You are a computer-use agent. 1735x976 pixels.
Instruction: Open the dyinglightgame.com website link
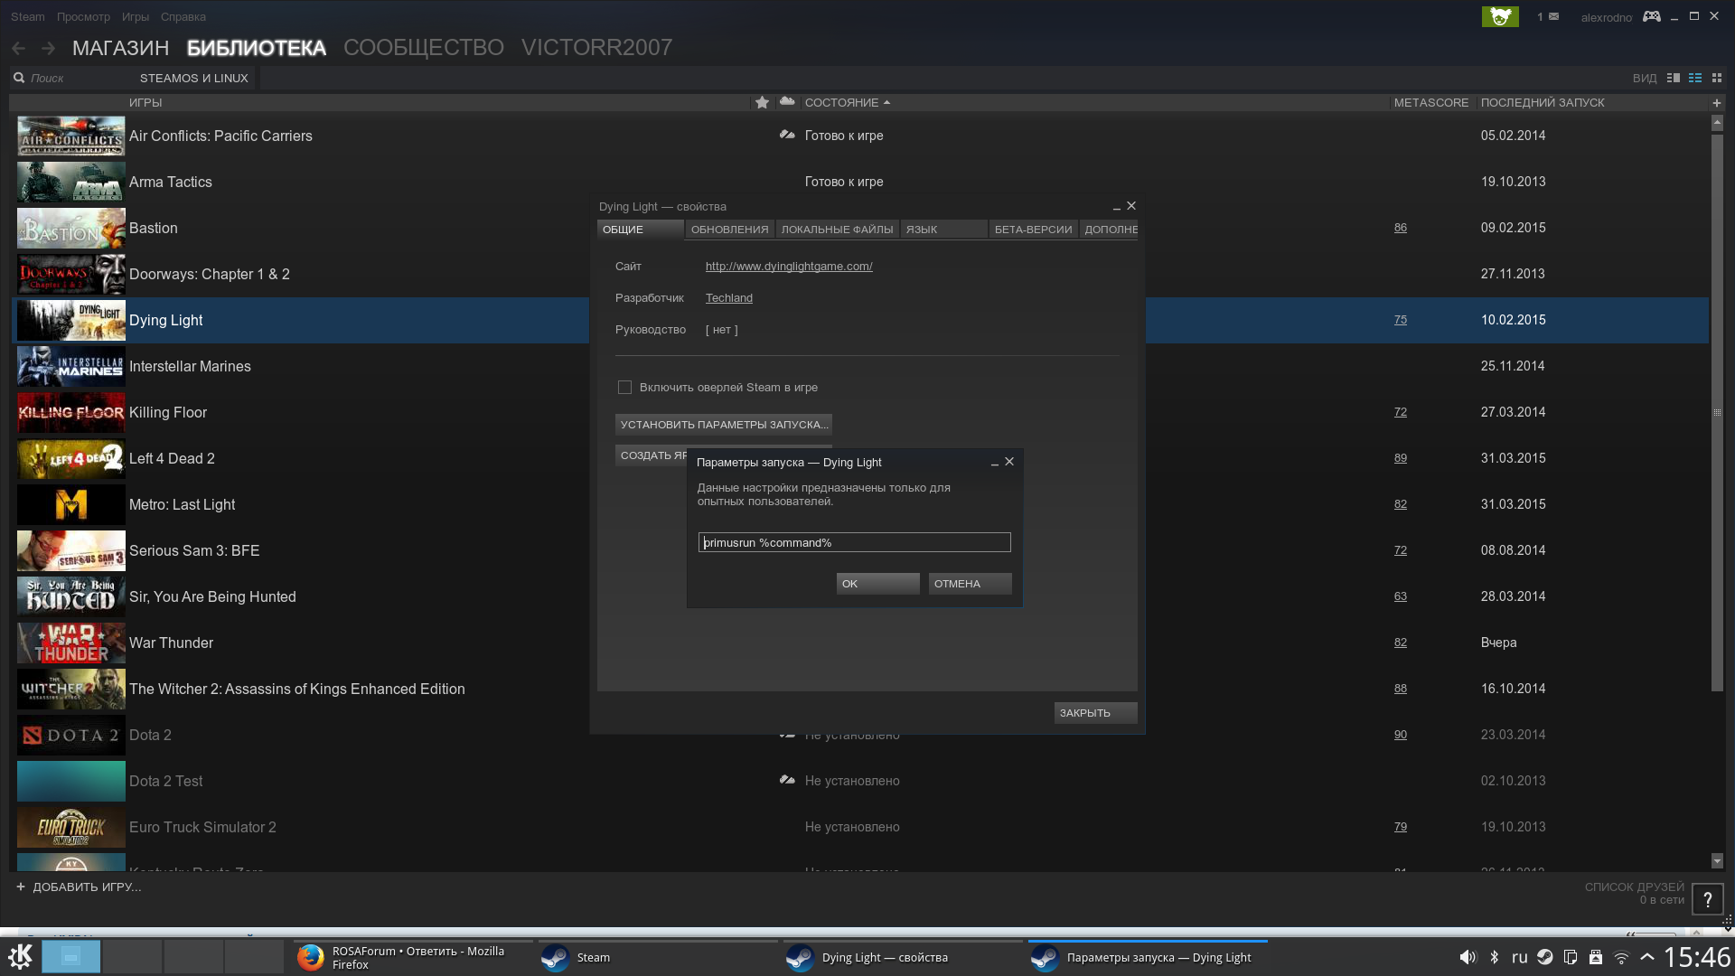click(x=788, y=266)
